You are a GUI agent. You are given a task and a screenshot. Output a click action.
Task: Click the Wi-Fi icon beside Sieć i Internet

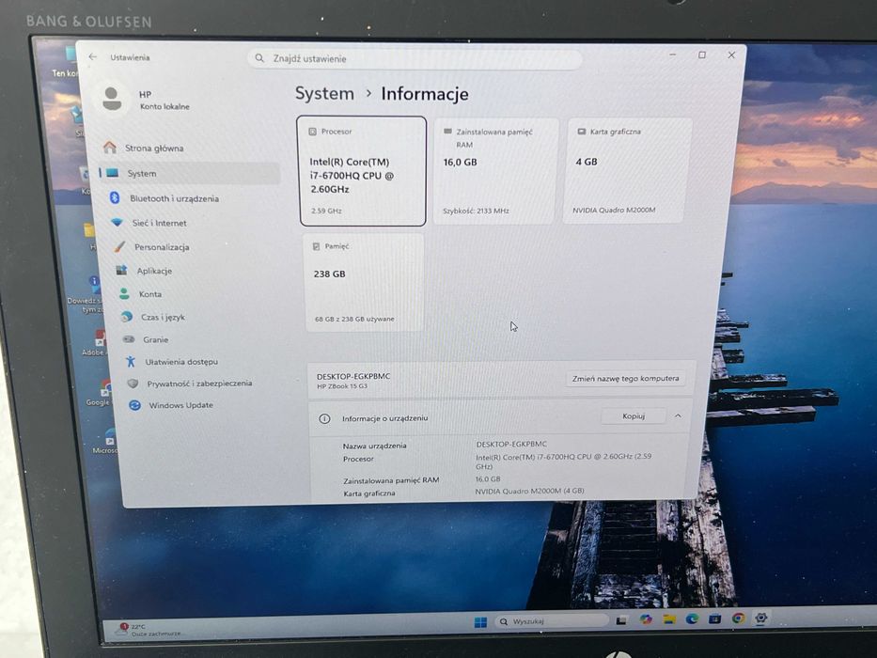tap(117, 223)
